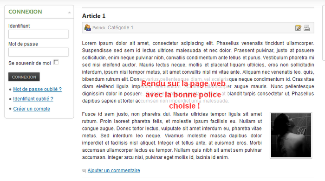Submit with the dark Connexion button

pos(24,77)
